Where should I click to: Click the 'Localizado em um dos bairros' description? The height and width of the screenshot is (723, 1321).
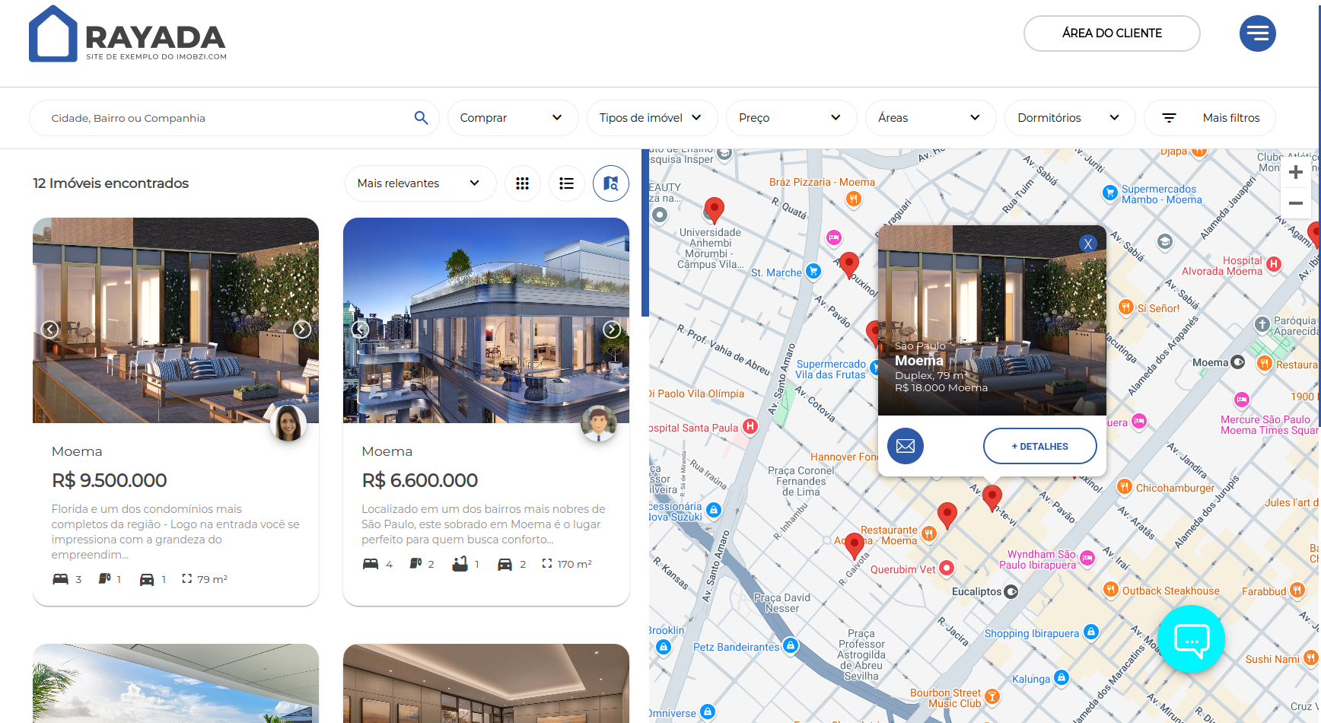[x=484, y=524]
